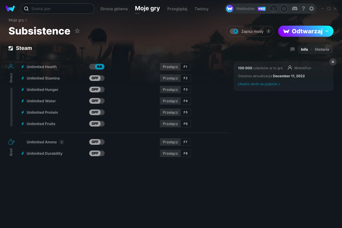The width and height of the screenshot is (342, 228).
Task: Open the Twórcy tab
Action: tap(201, 9)
